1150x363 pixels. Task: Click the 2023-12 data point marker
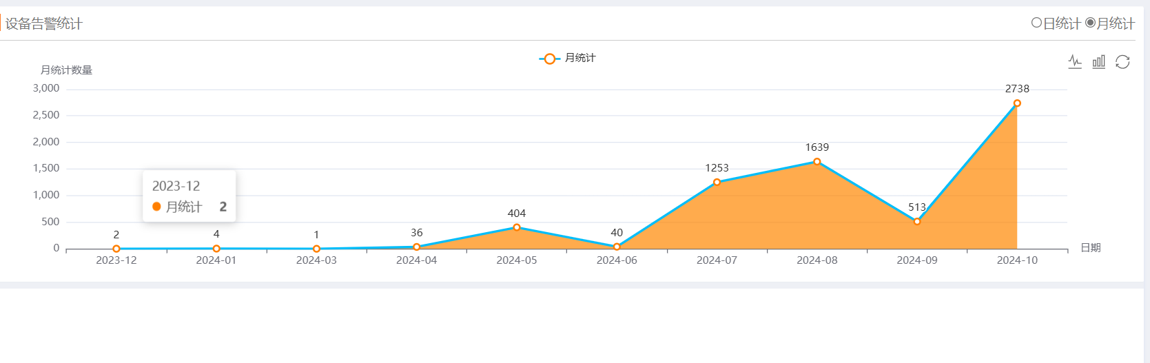click(116, 249)
